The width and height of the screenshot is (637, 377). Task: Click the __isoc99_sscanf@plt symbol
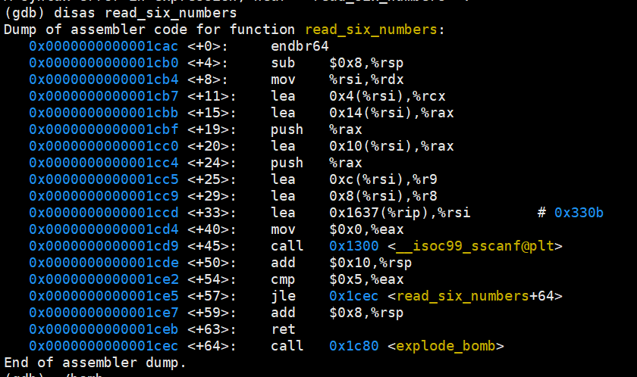[x=475, y=246]
